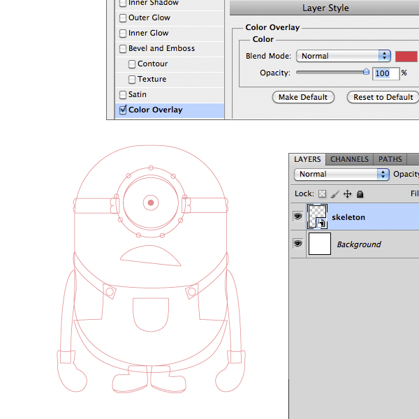
Task: Switch to the Channels tab
Action: coord(349,159)
